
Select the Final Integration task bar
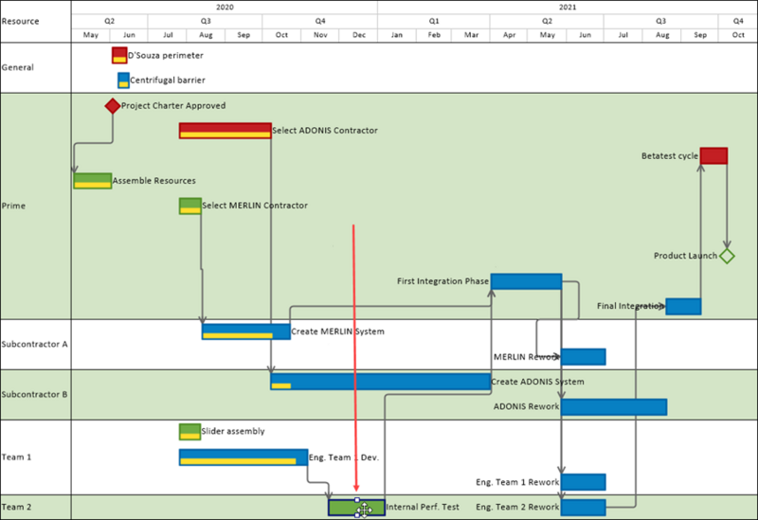pos(683,306)
